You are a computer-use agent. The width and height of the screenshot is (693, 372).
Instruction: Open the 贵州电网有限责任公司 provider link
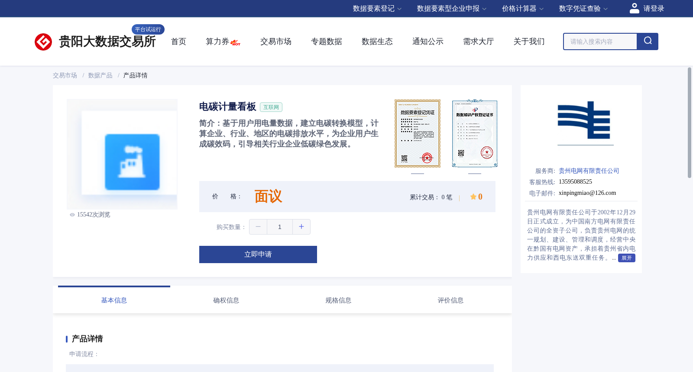589,171
